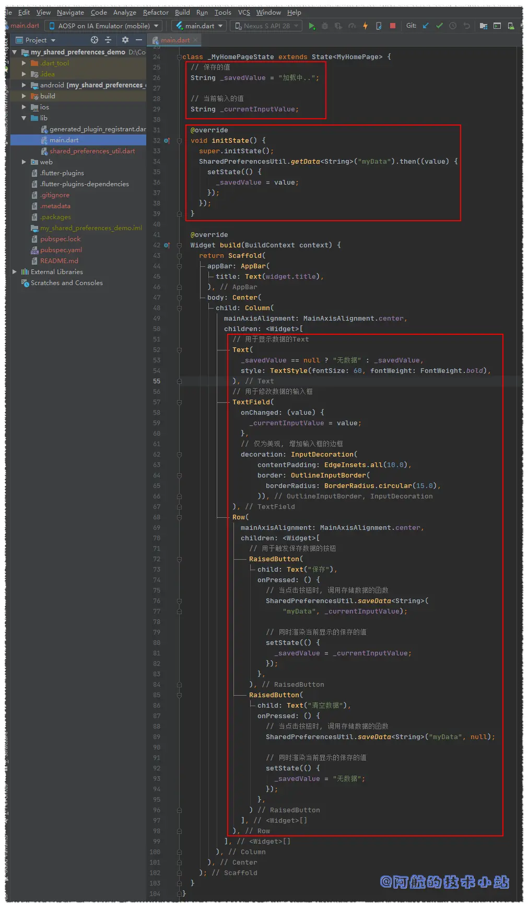The height and width of the screenshot is (907, 528).
Task: Hide the Project panel with minus icon
Action: (x=138, y=40)
